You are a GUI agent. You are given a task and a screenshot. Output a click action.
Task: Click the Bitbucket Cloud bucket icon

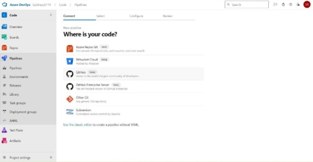coord(70,61)
